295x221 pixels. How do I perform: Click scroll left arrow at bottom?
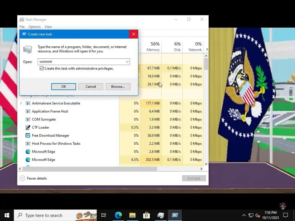pos(20,169)
